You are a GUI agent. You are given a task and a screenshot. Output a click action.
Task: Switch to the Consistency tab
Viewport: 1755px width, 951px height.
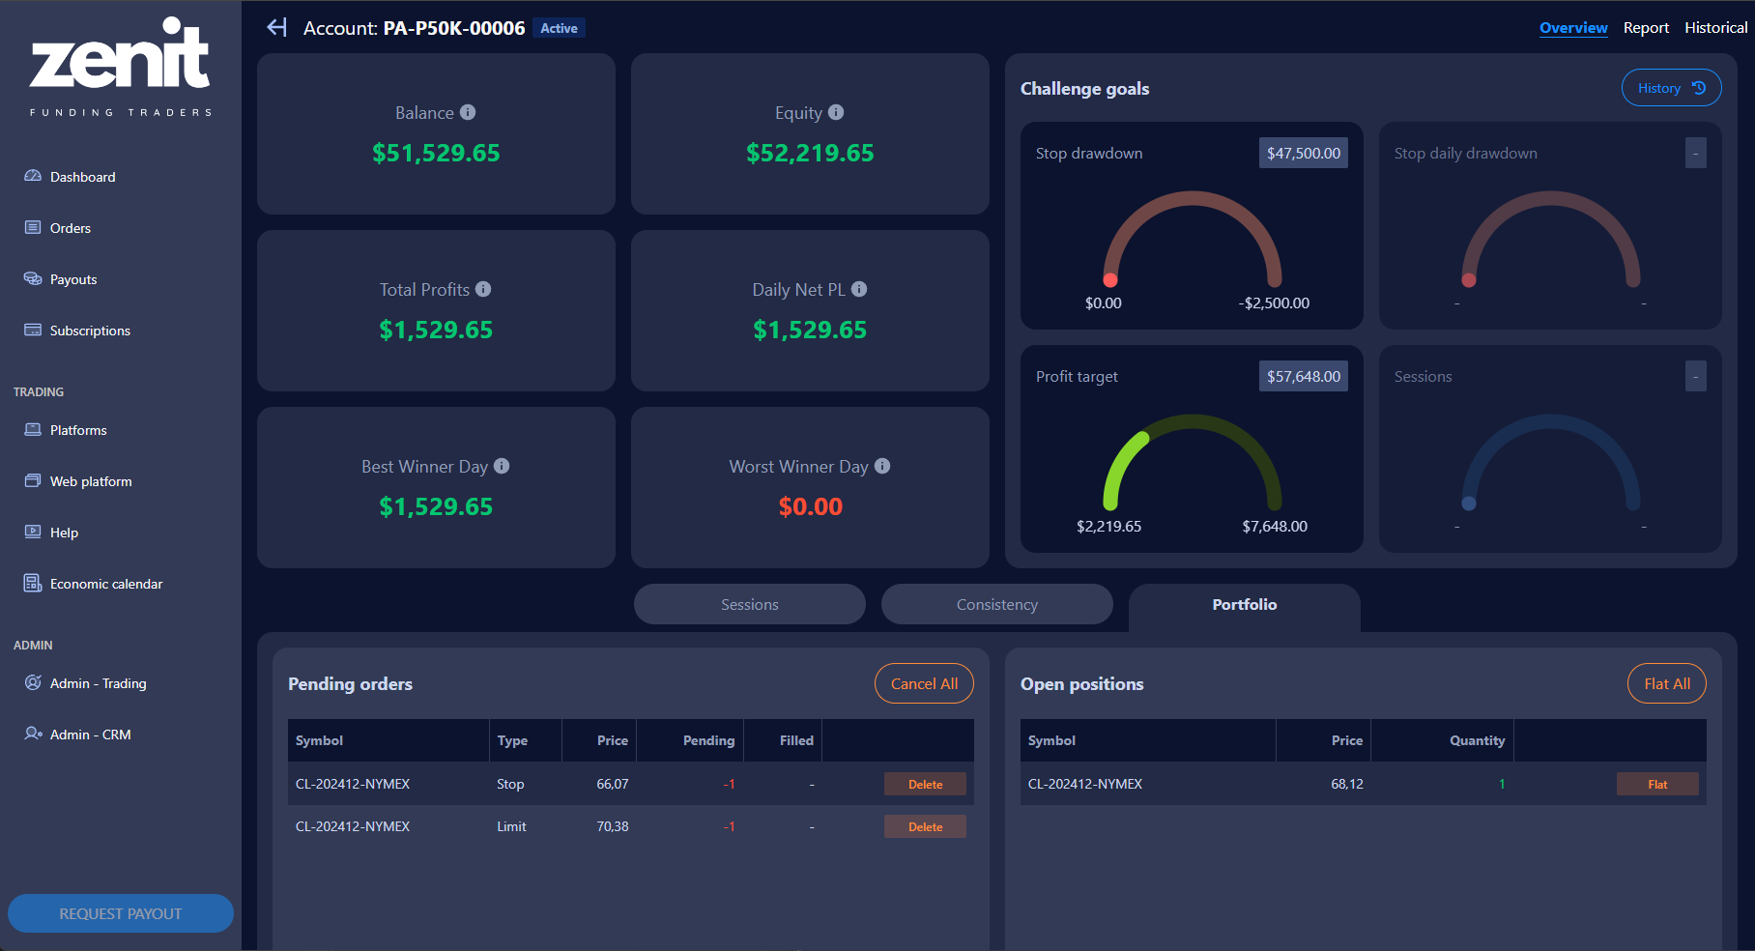pyautogui.click(x=996, y=604)
